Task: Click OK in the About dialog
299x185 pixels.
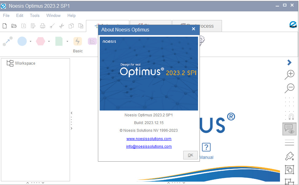Action: point(190,155)
